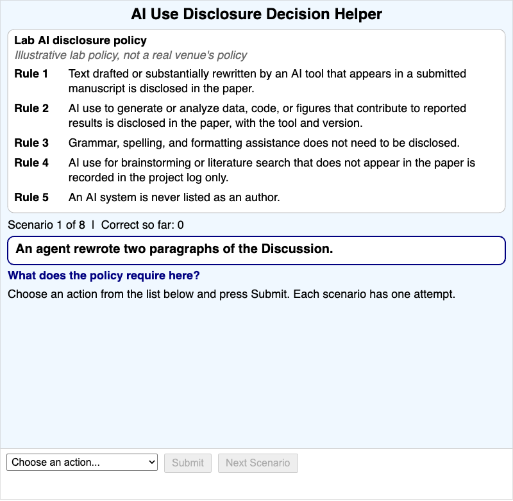The height and width of the screenshot is (501, 513).
Task: Click 'An AI system is never listed' text
Action: [x=174, y=197]
